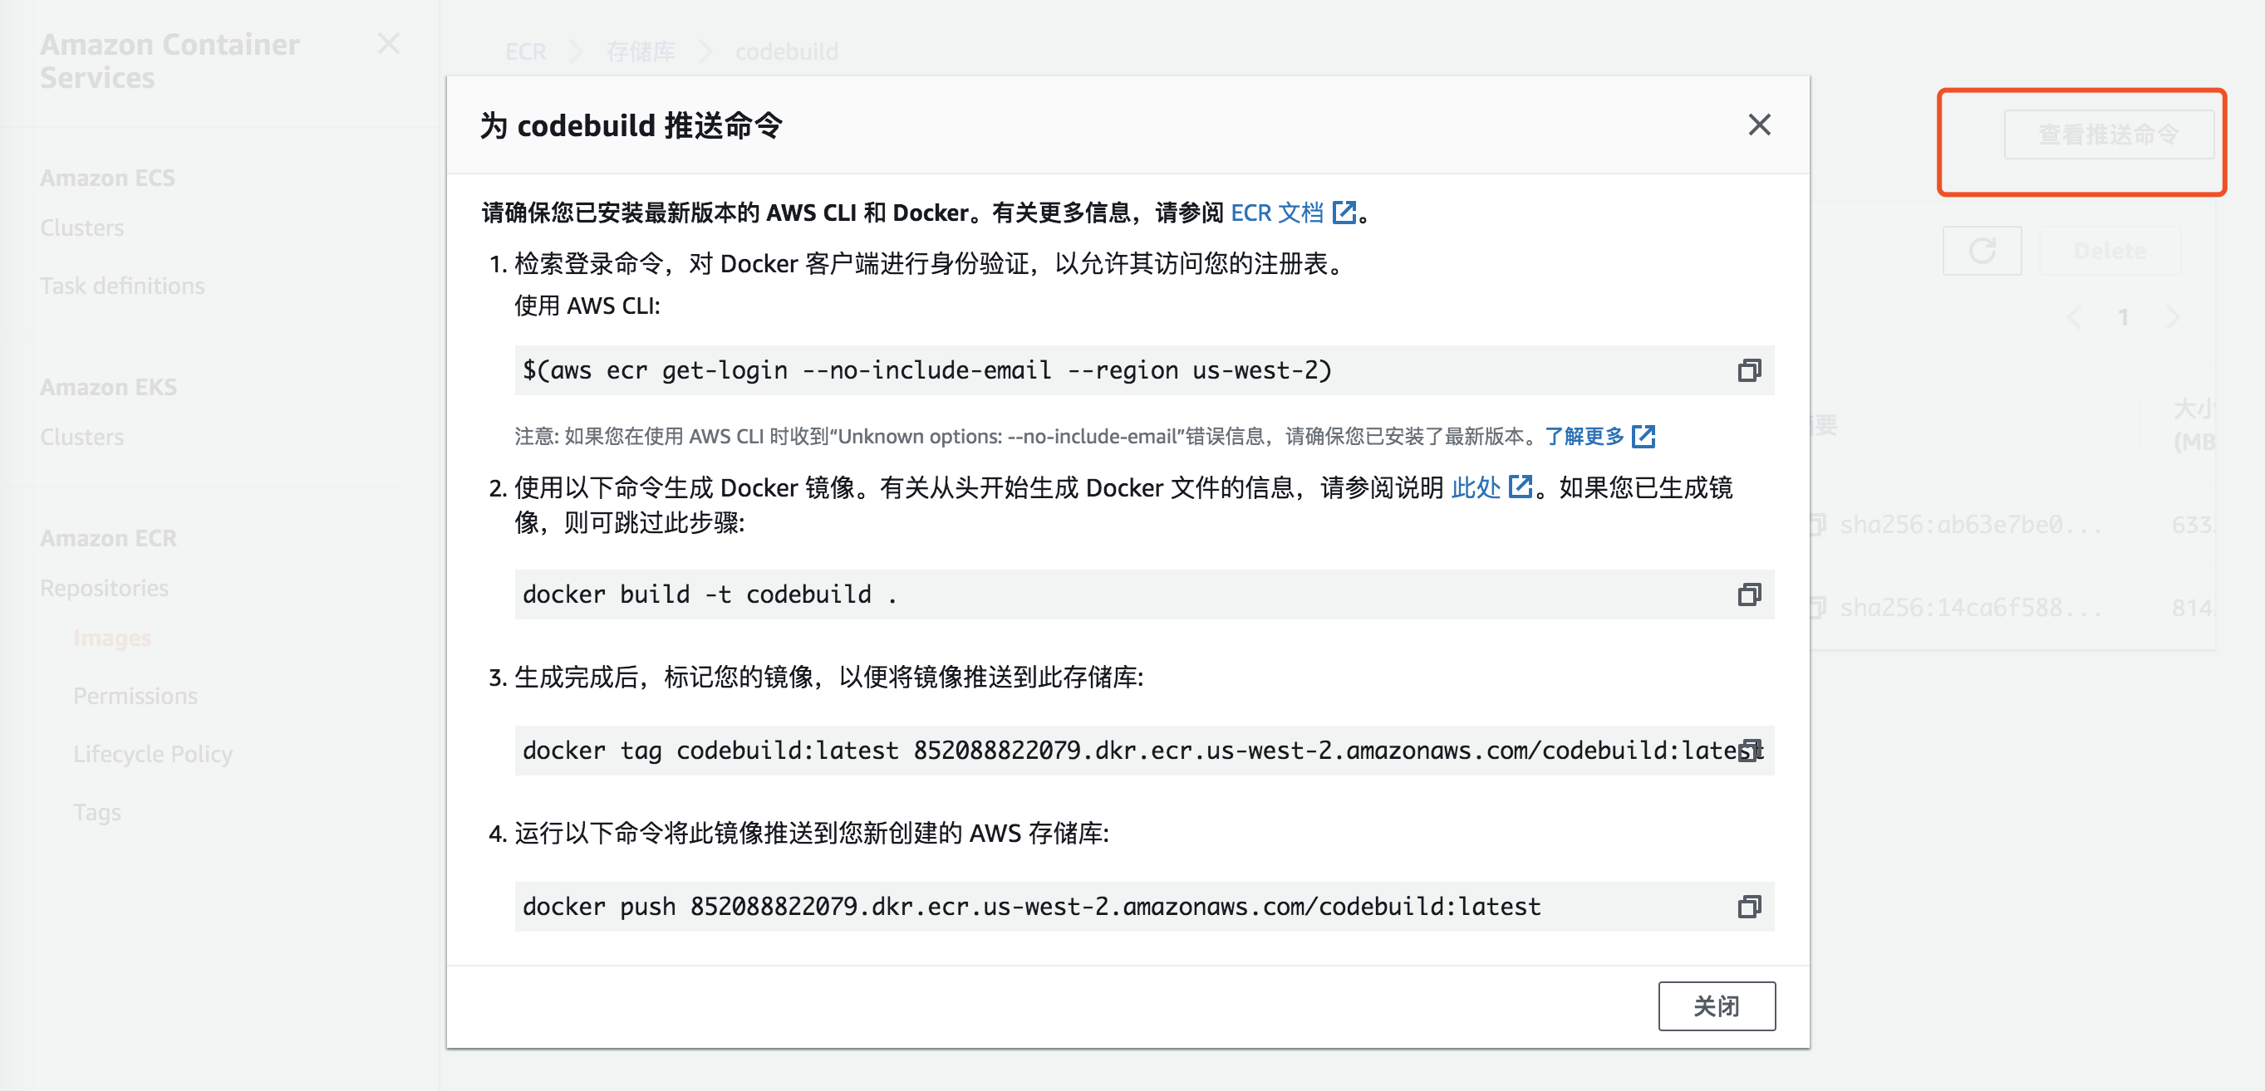Click the Delete button in background
2265x1091 pixels.
(2110, 252)
